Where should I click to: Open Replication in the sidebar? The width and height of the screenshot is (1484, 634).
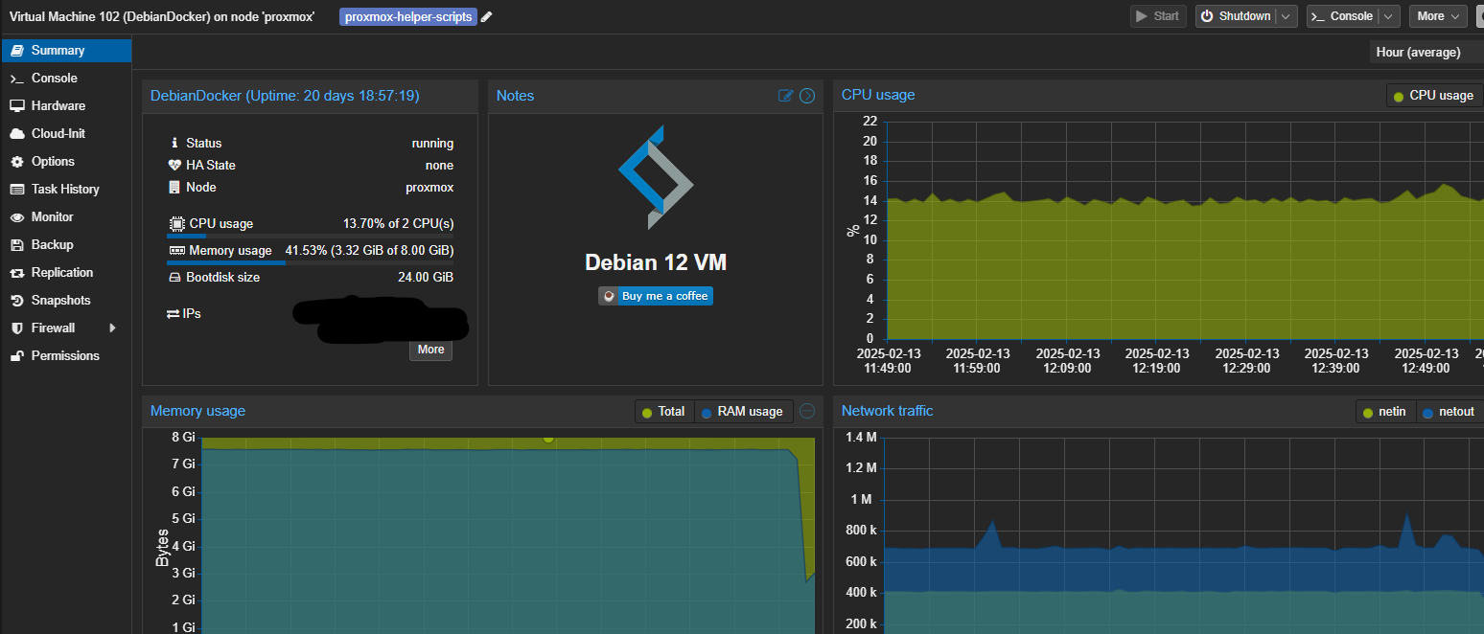pyautogui.click(x=66, y=273)
